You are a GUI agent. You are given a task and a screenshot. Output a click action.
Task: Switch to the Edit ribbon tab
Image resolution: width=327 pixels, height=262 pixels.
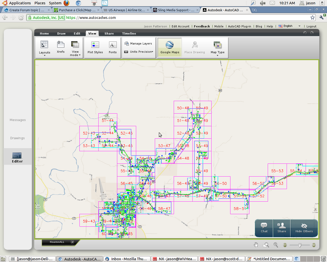pyautogui.click(x=77, y=34)
